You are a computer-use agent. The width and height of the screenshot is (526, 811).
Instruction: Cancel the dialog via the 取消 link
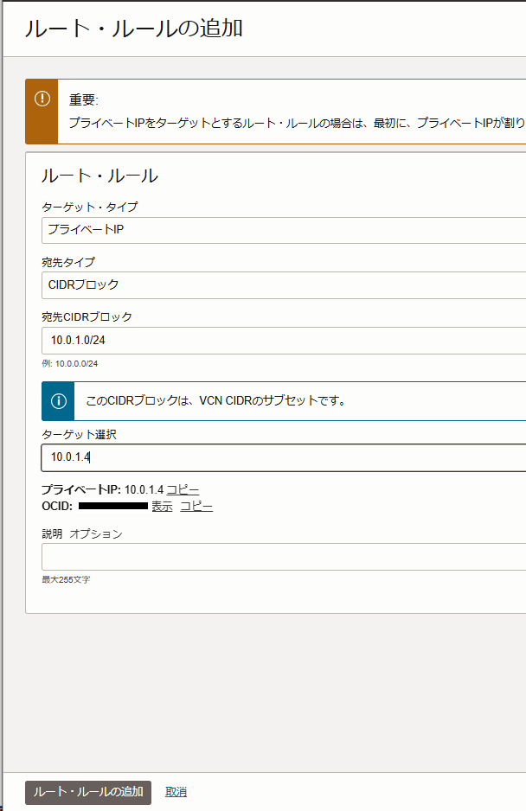pos(176,791)
